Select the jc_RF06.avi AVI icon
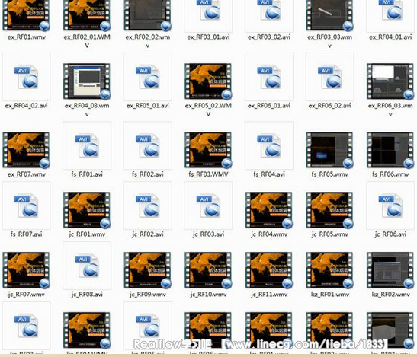The width and height of the screenshot is (417, 357). coord(390,206)
